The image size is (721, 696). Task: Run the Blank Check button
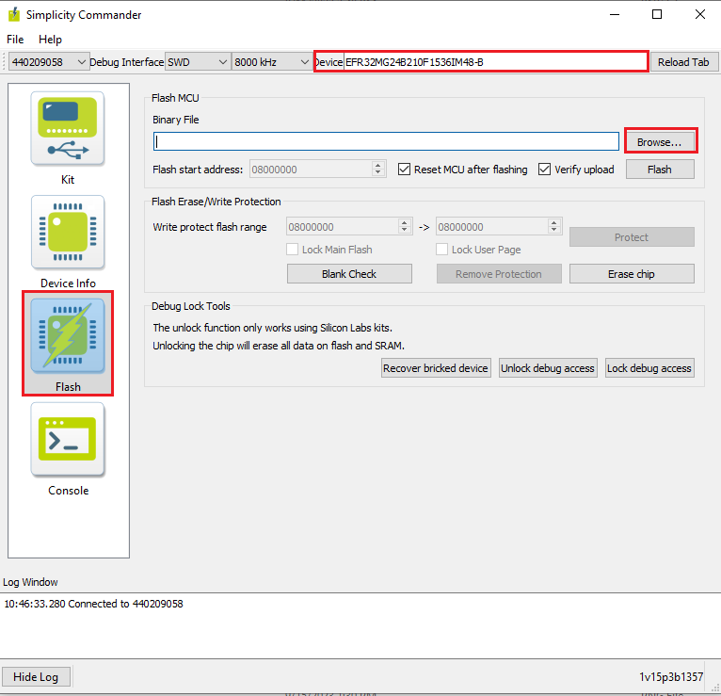348,274
